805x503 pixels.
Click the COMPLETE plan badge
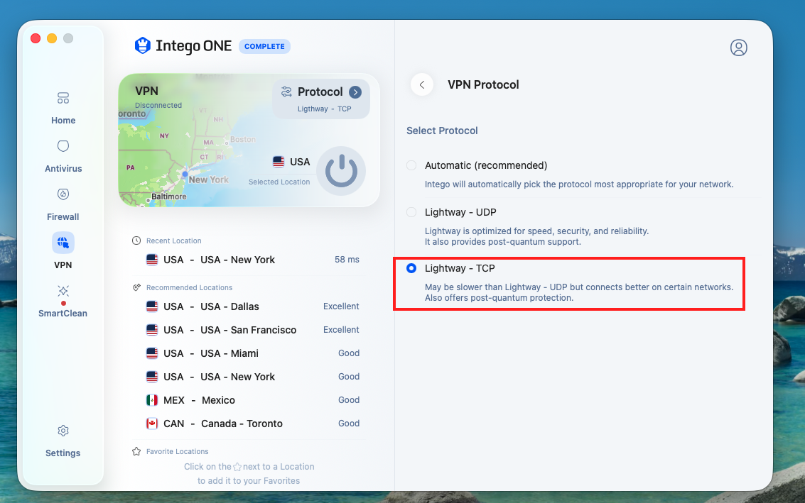pos(264,46)
